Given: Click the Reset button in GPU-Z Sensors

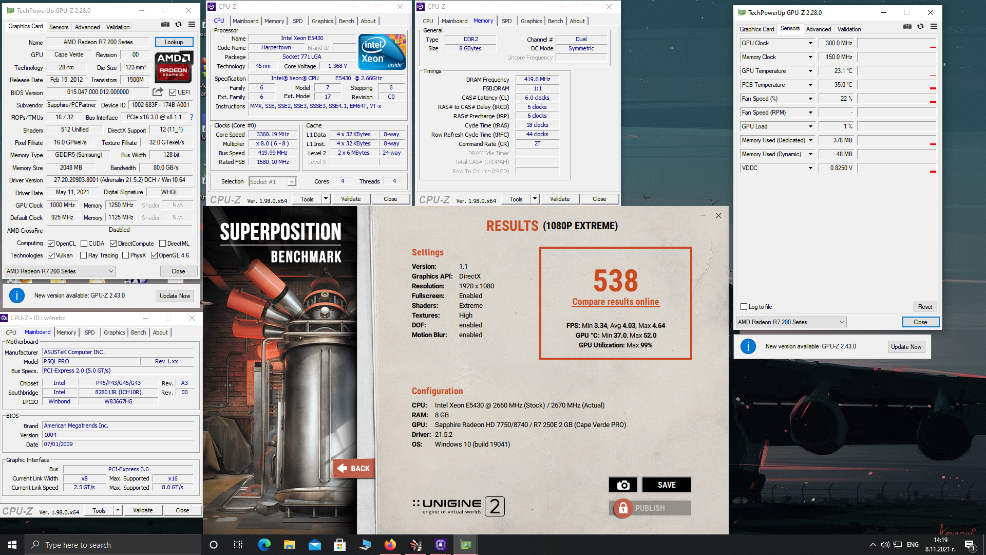Looking at the screenshot, I should (x=925, y=307).
